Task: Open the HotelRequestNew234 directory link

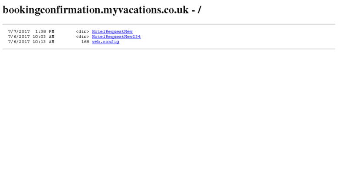Action: click(116, 37)
